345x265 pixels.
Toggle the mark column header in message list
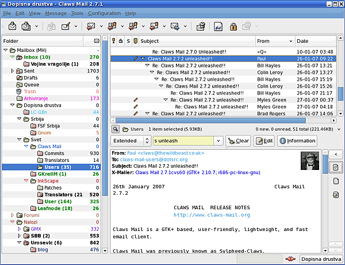[x=113, y=41]
